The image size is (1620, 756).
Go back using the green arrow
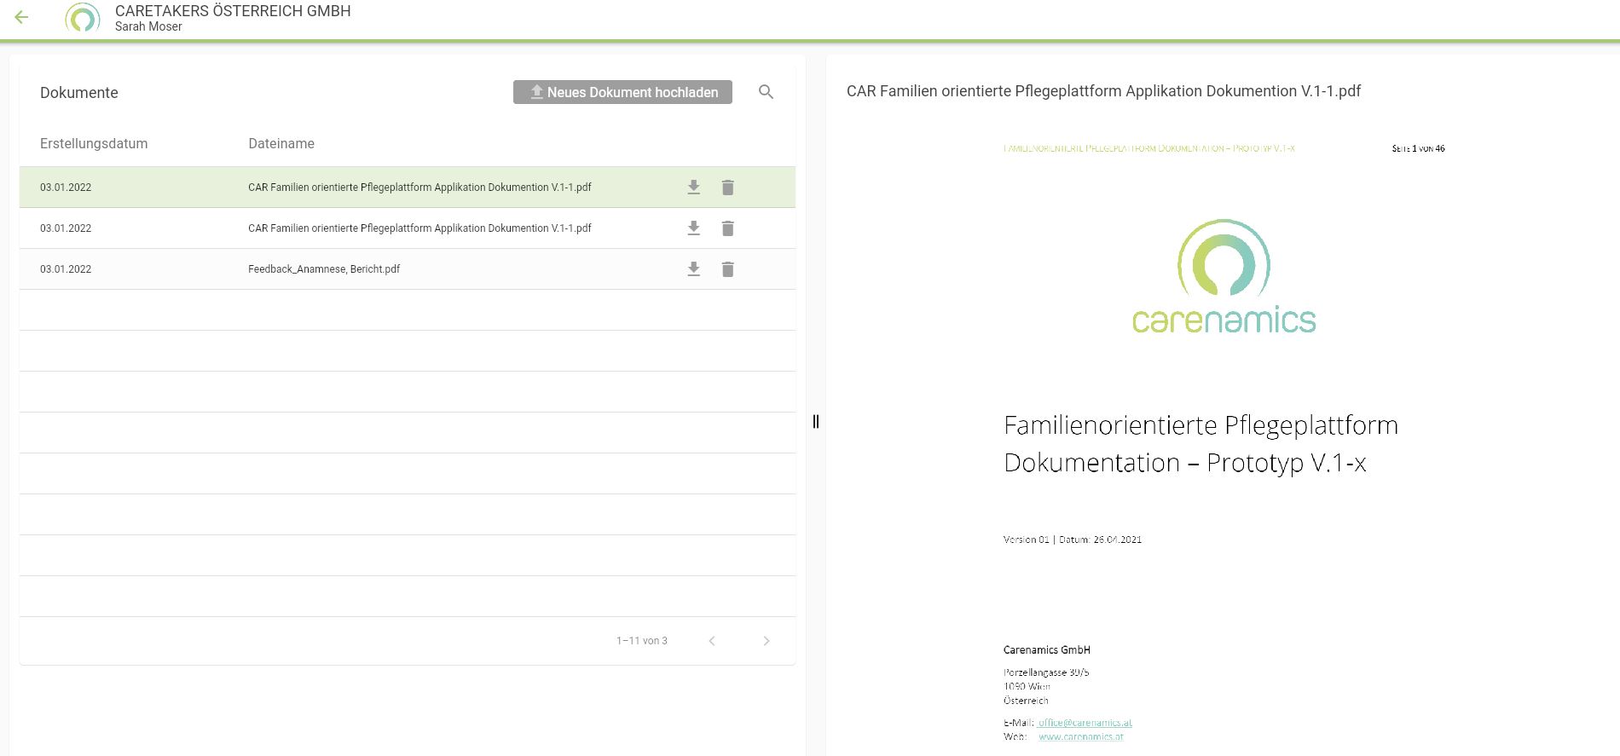(22, 17)
